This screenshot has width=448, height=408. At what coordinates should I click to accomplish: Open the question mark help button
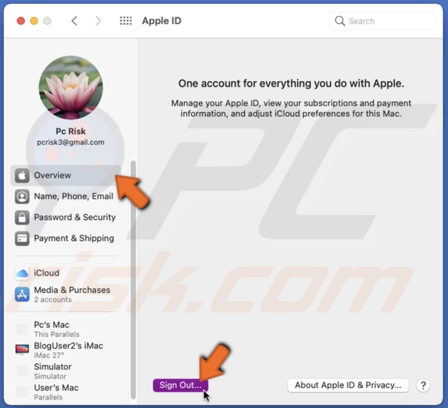(423, 385)
